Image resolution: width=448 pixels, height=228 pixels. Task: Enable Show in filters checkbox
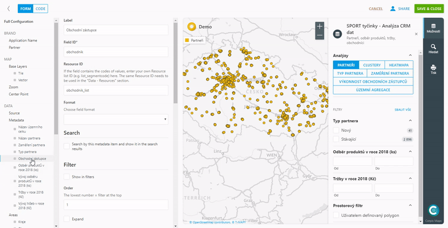pos(67,177)
